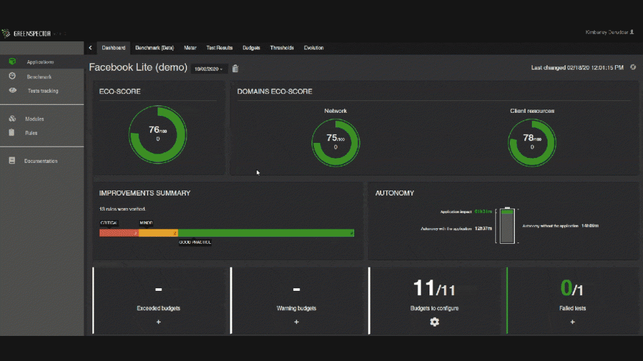643x361 pixels.
Task: Click the Client resources domain label
Action: (532, 111)
